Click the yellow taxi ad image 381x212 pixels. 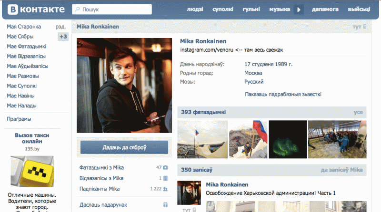click(x=32, y=171)
